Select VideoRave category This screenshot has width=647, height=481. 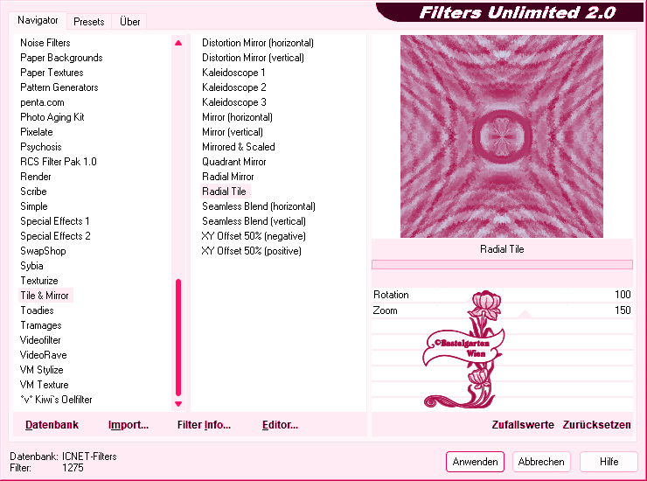point(44,355)
